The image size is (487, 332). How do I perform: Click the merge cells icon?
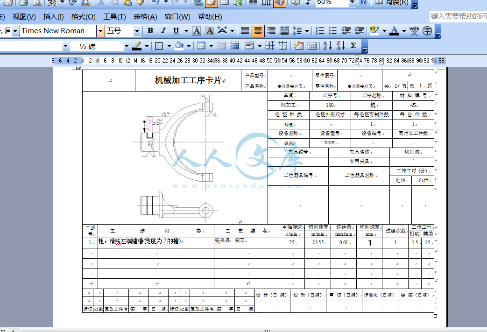click(x=221, y=46)
